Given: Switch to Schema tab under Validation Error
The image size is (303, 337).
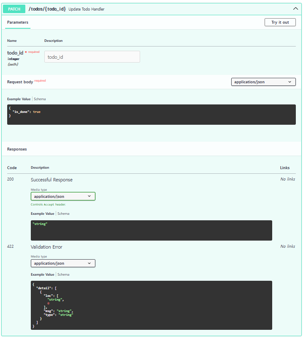Looking at the screenshot, I should click(63, 274).
